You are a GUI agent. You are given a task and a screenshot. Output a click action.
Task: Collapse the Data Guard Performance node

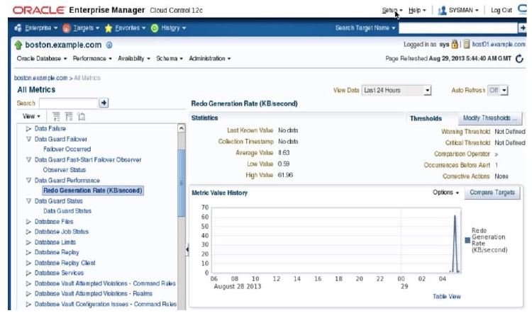pyautogui.click(x=28, y=181)
